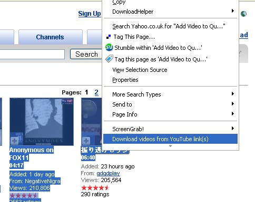
Task: Click the 'Added: 23 hours ago' text
Action: pos(107,166)
